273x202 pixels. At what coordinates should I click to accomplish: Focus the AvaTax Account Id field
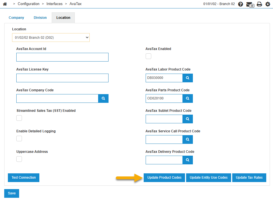[x=62, y=57]
